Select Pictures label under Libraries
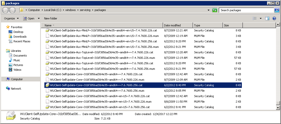The image size is (281, 124). (x=18, y=65)
